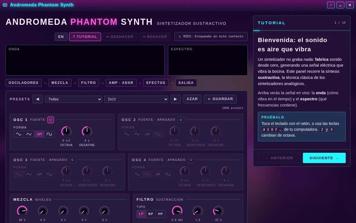
Task: Set OSC 1 to the square wave
Action: tap(50, 134)
